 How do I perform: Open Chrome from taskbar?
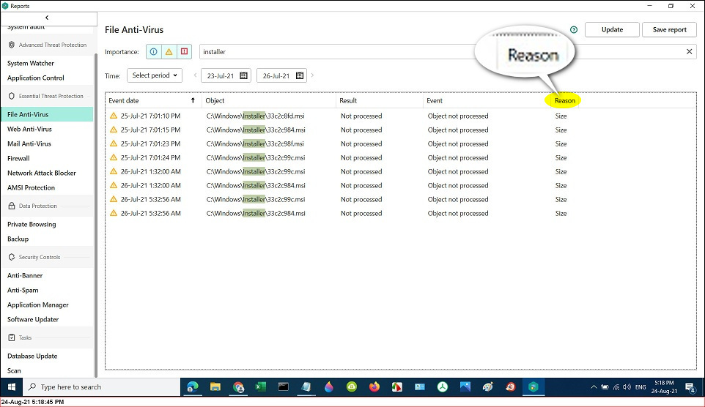(x=238, y=387)
